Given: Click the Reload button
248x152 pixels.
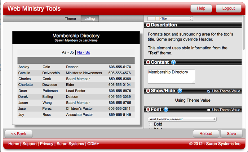Looking at the screenshot, I should pos(206,134).
